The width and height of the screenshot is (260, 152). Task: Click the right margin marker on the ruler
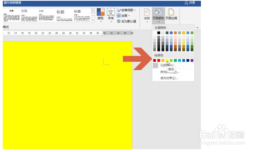103,34
